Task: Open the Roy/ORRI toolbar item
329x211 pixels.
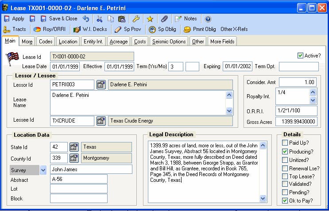Action: [x=50, y=29]
